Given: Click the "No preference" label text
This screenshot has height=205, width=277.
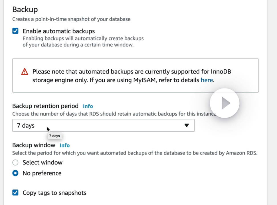Looking at the screenshot, I should [42, 173].
